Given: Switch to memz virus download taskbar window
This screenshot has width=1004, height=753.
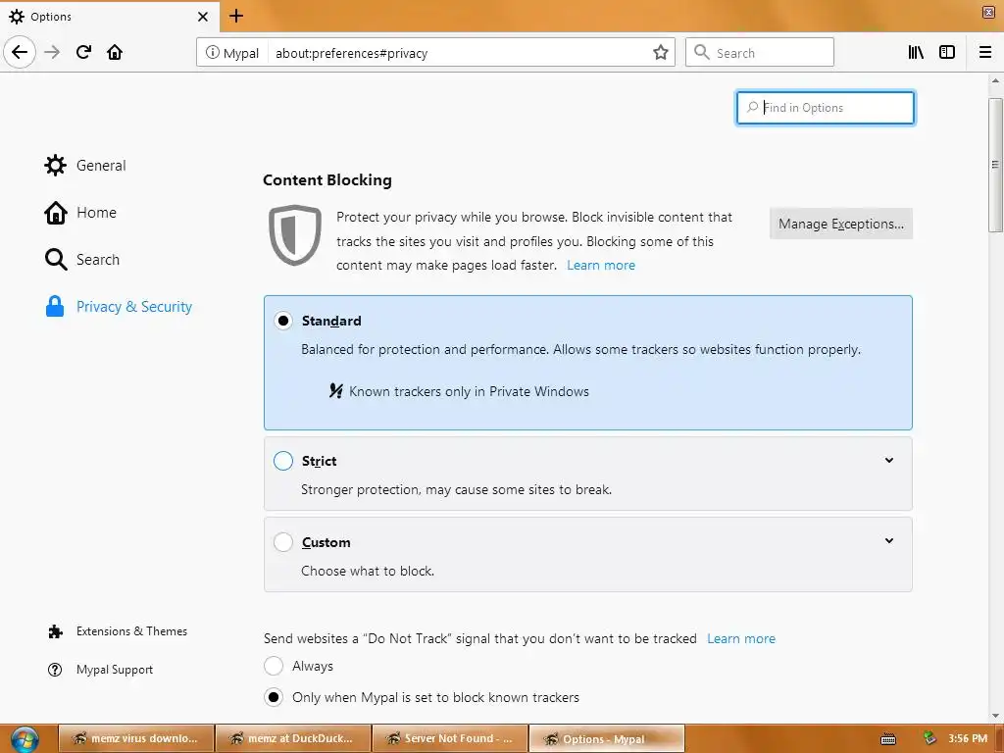Looking at the screenshot, I should [135, 739].
